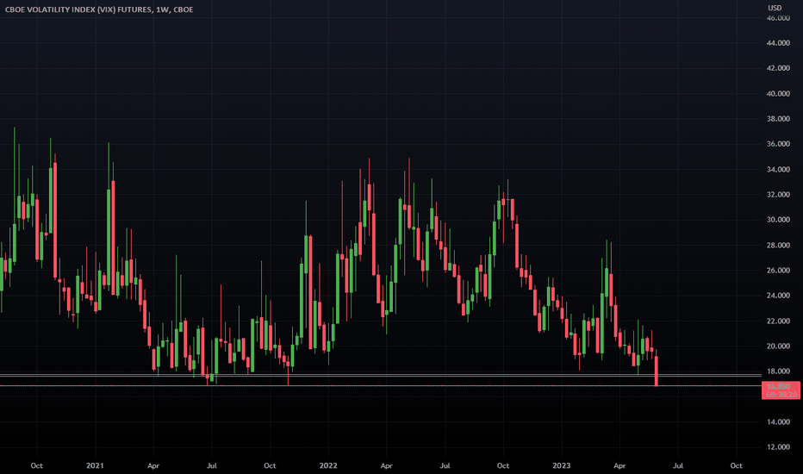
Task: Click the 18.000 price axis label
Action: coord(778,371)
